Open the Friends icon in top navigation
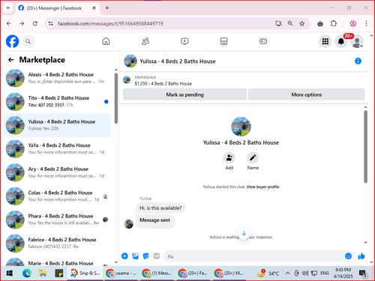Image resolution: width=375 pixels, height=281 pixels. (145, 41)
